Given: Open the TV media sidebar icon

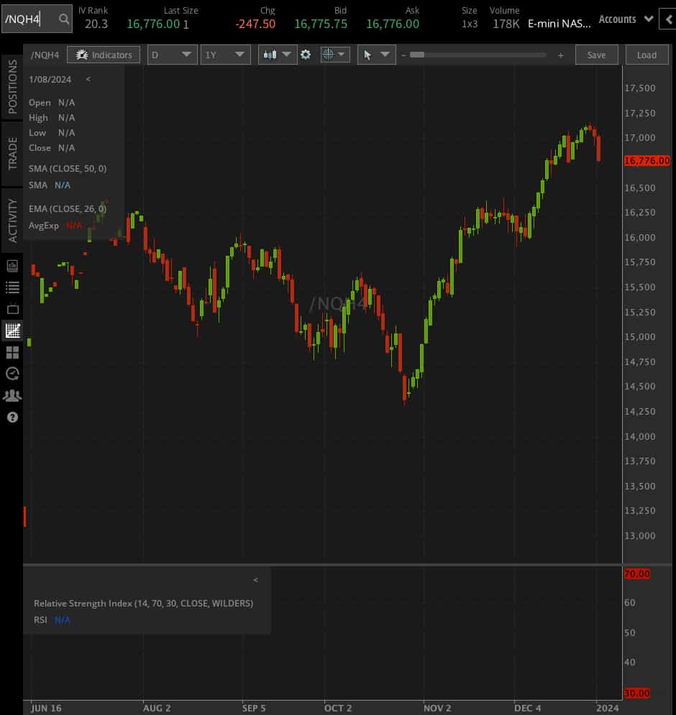Looking at the screenshot, I should coord(12,309).
